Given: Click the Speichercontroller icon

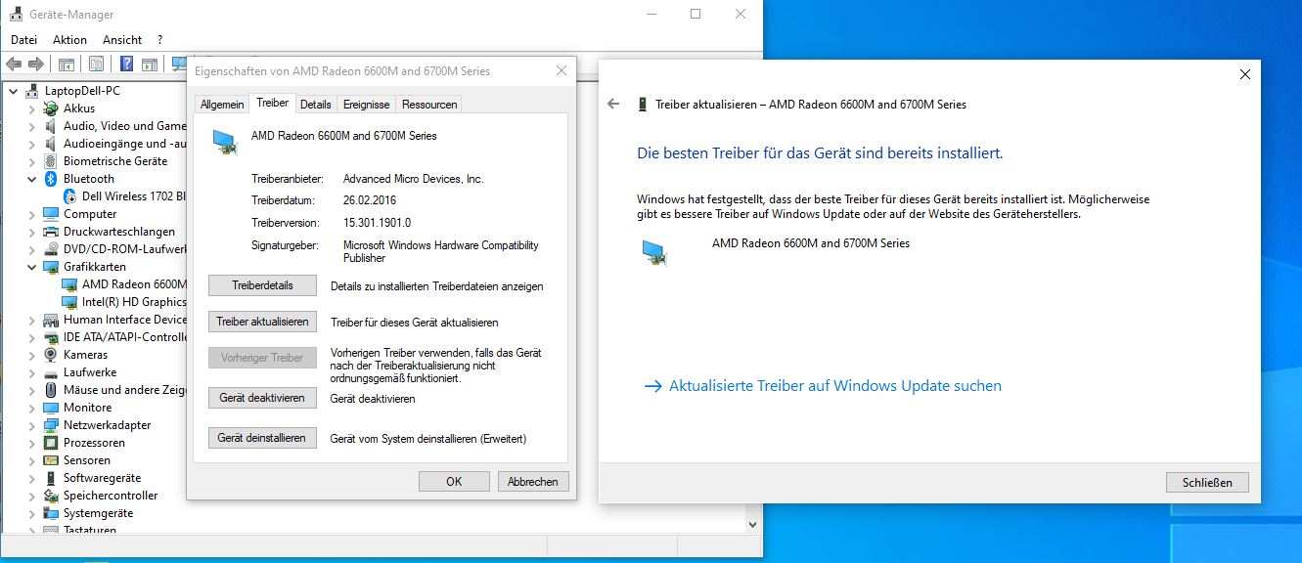Looking at the screenshot, I should [52, 496].
